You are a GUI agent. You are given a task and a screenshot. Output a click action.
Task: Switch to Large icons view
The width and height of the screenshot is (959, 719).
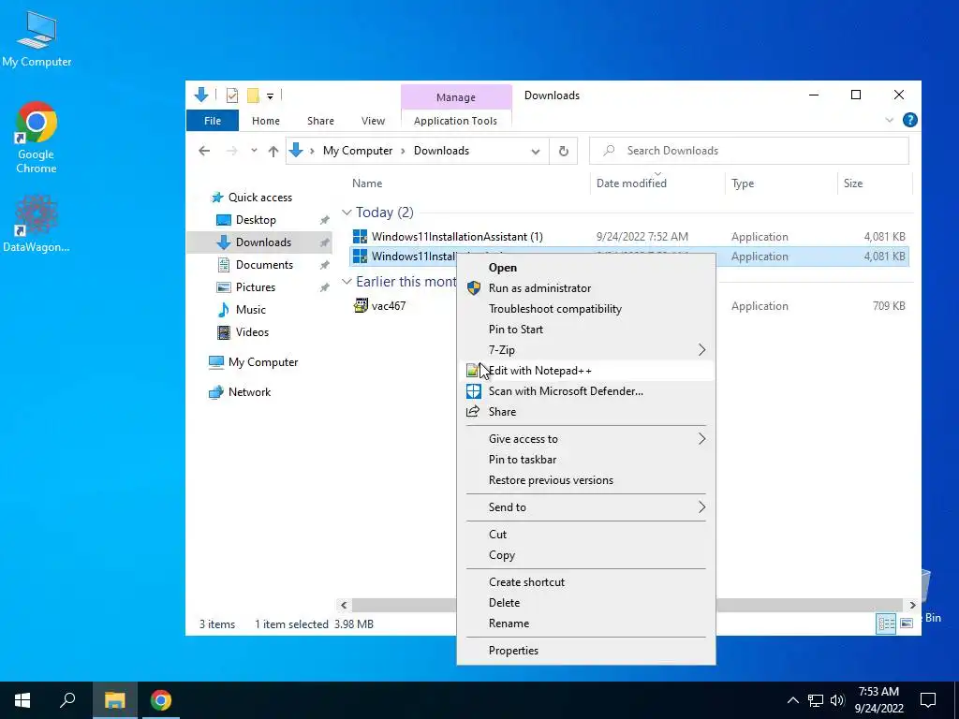tap(907, 624)
